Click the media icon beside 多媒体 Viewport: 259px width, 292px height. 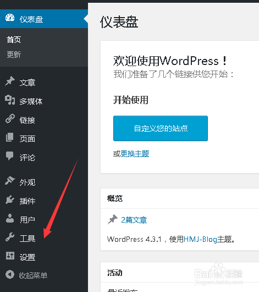(10, 100)
